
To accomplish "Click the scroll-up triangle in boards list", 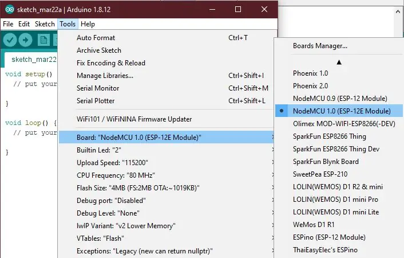I will [339, 62].
